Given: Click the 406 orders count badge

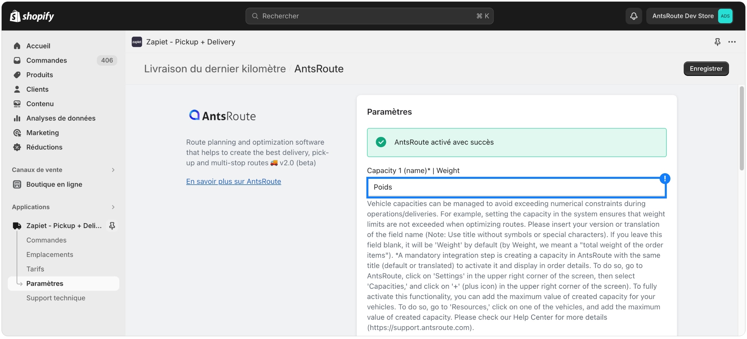Looking at the screenshot, I should tap(107, 60).
